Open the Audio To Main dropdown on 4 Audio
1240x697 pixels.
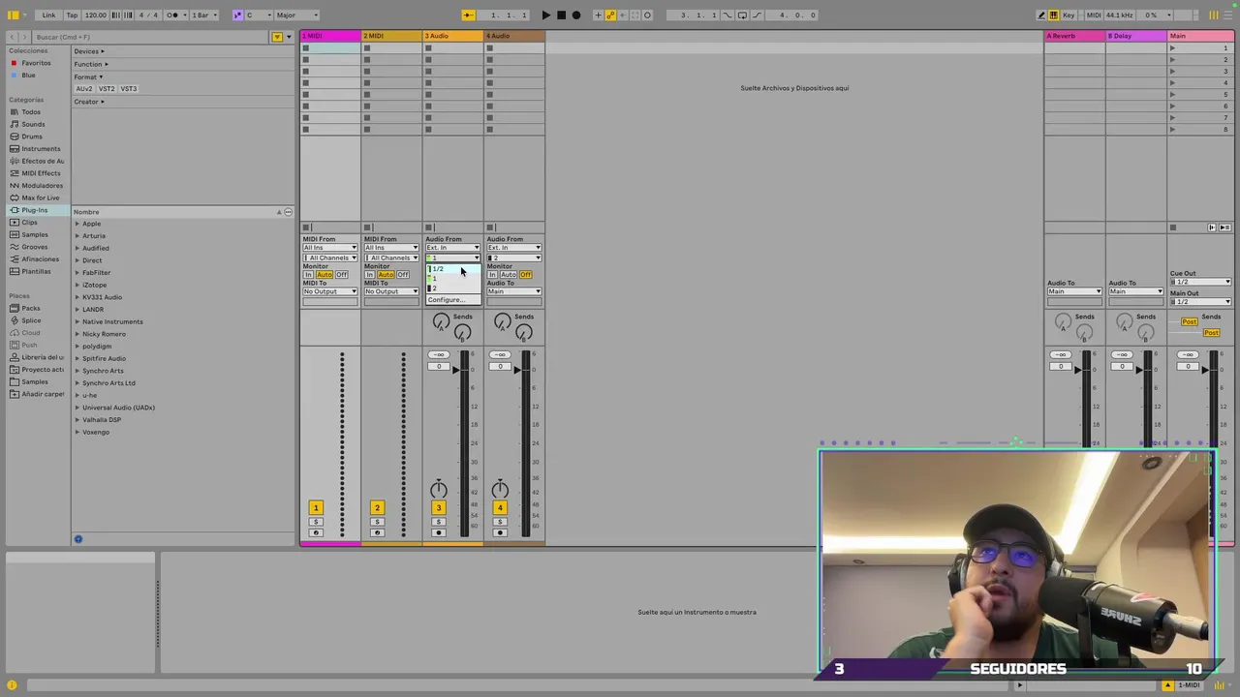click(514, 291)
